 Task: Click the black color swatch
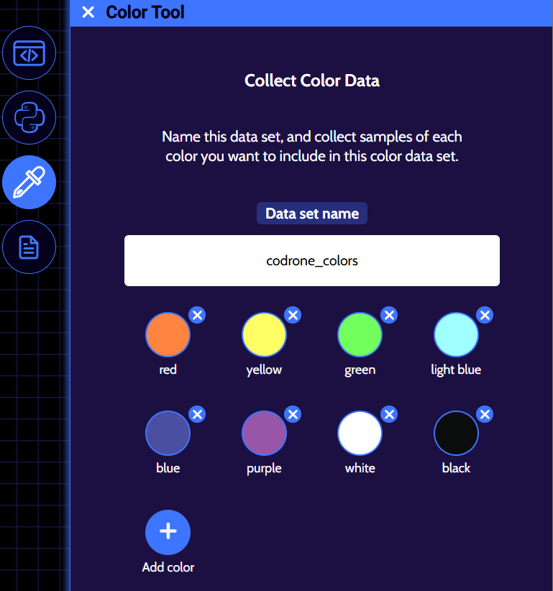456,434
